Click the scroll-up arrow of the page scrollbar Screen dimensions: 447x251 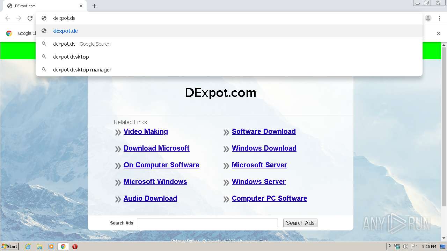click(x=444, y=45)
